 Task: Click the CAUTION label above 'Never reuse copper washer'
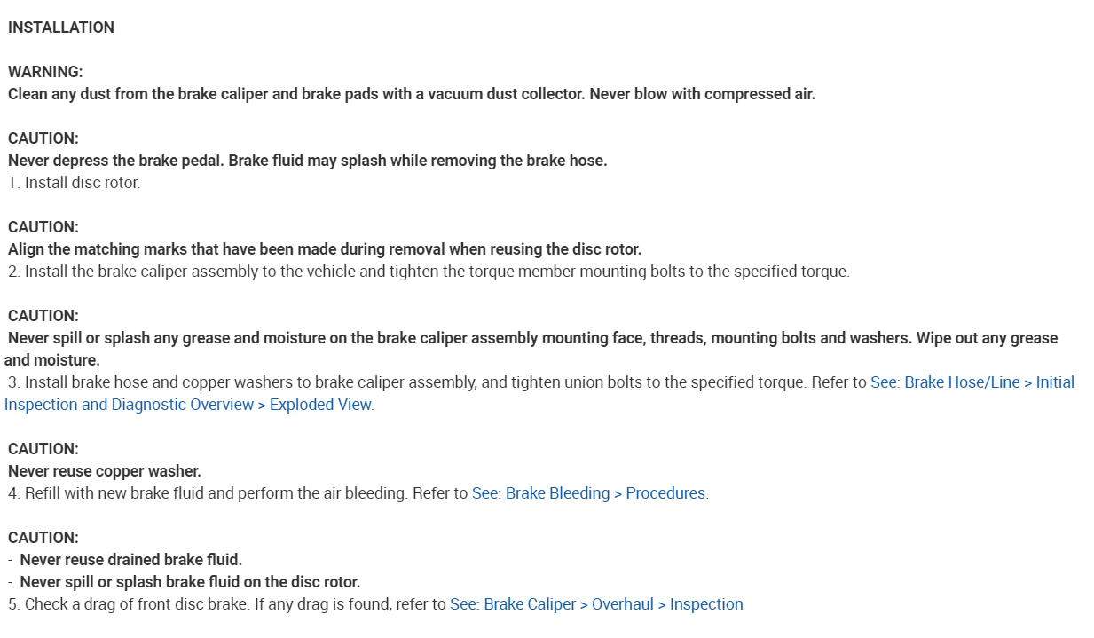click(43, 449)
